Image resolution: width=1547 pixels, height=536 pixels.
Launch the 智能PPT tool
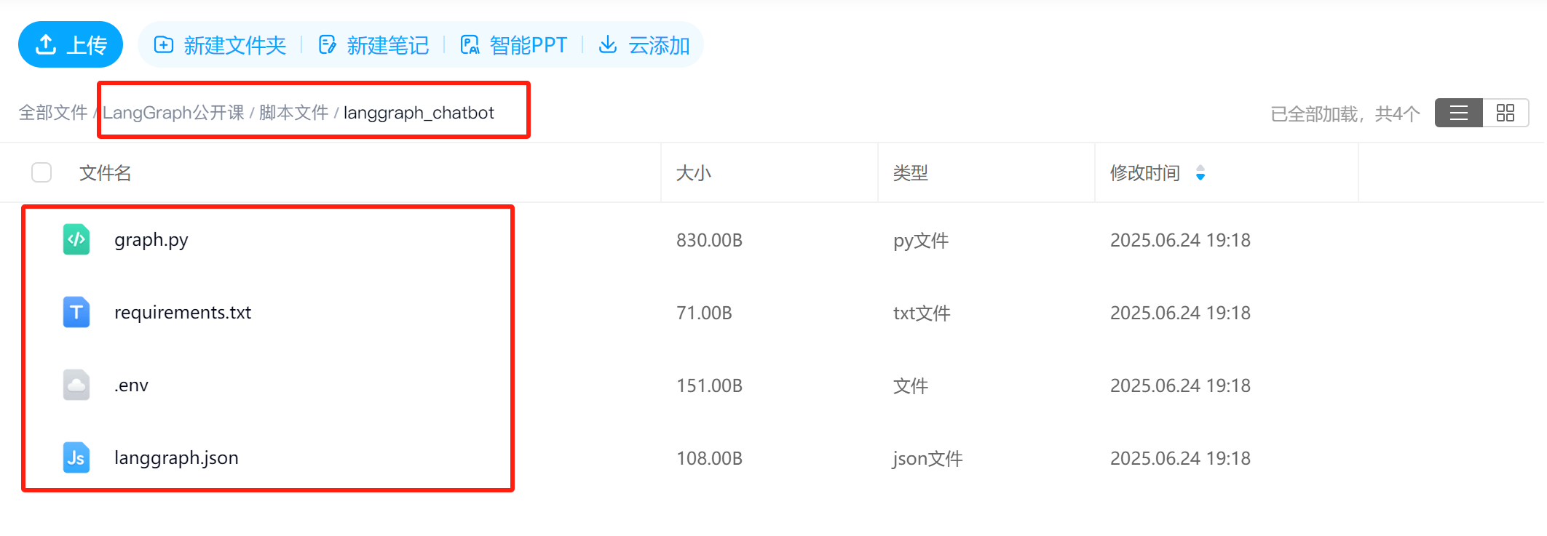click(x=513, y=45)
